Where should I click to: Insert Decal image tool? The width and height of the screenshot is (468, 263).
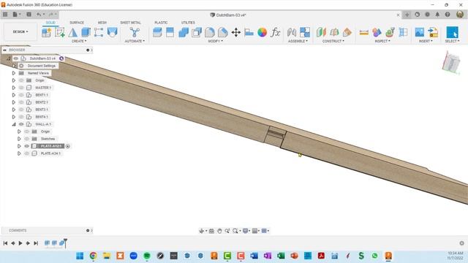coord(419,32)
